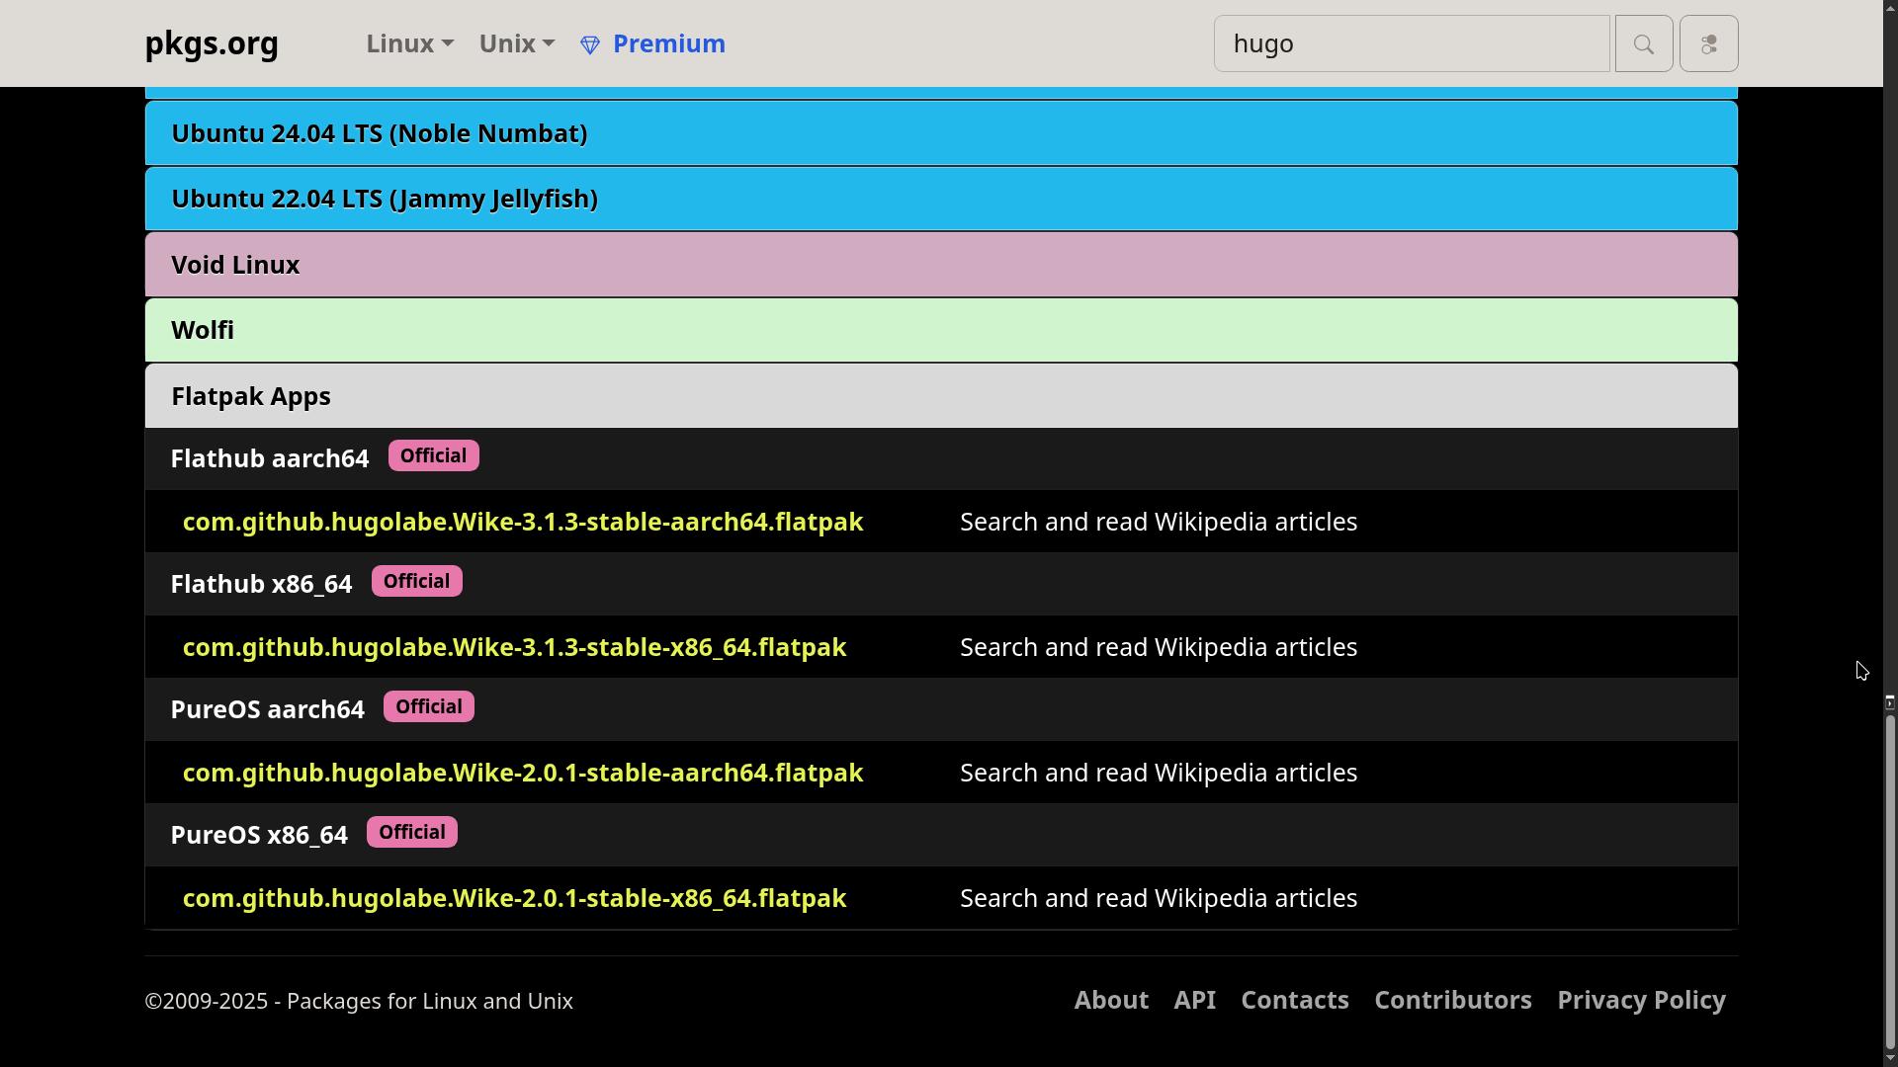Click the search magnifier icon button
The width and height of the screenshot is (1898, 1067).
tap(1643, 44)
